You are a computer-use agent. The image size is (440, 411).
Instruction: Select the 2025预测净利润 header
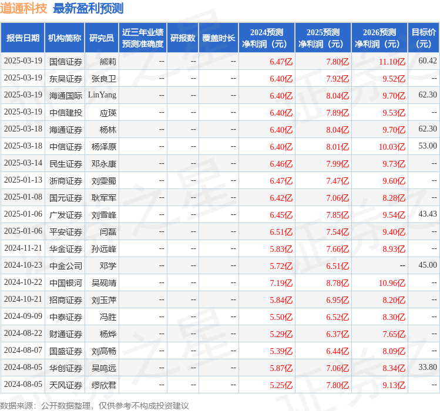click(323, 38)
